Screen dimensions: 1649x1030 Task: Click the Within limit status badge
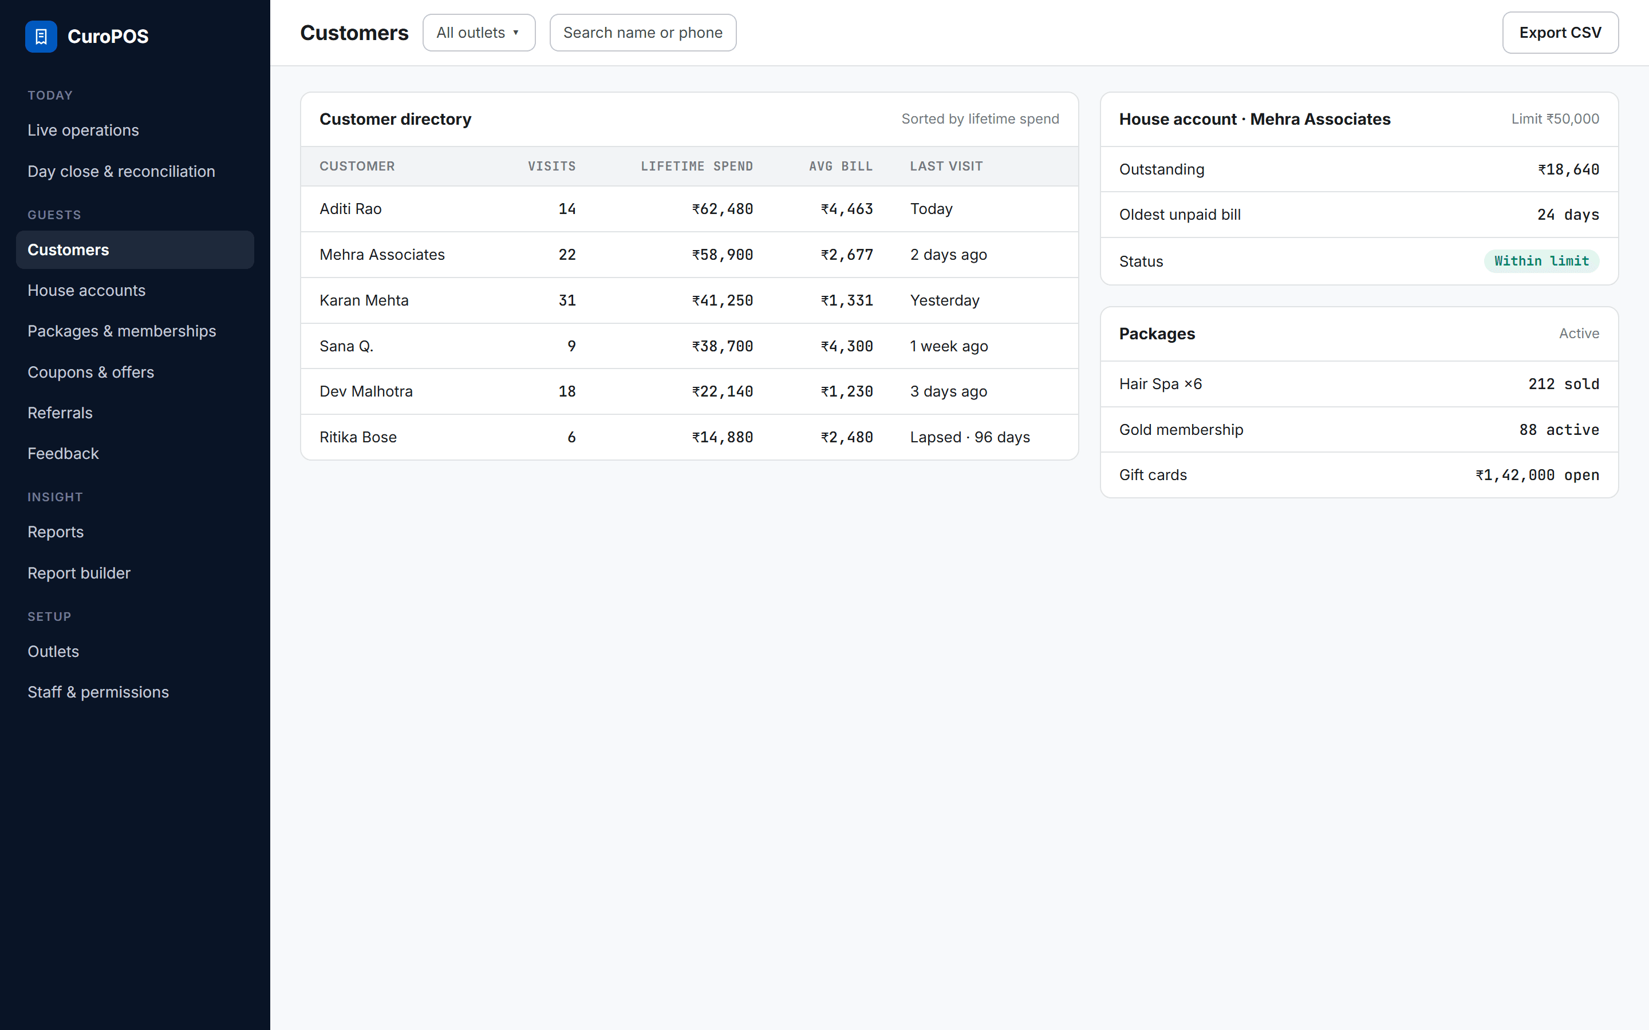(x=1541, y=261)
